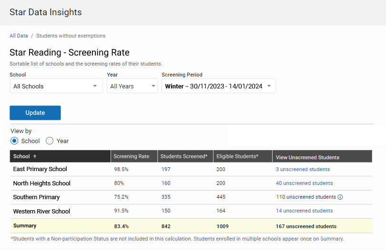This screenshot has height=251, width=386.
Task: Click the 83.4% summary rate value
Action: 122,226
